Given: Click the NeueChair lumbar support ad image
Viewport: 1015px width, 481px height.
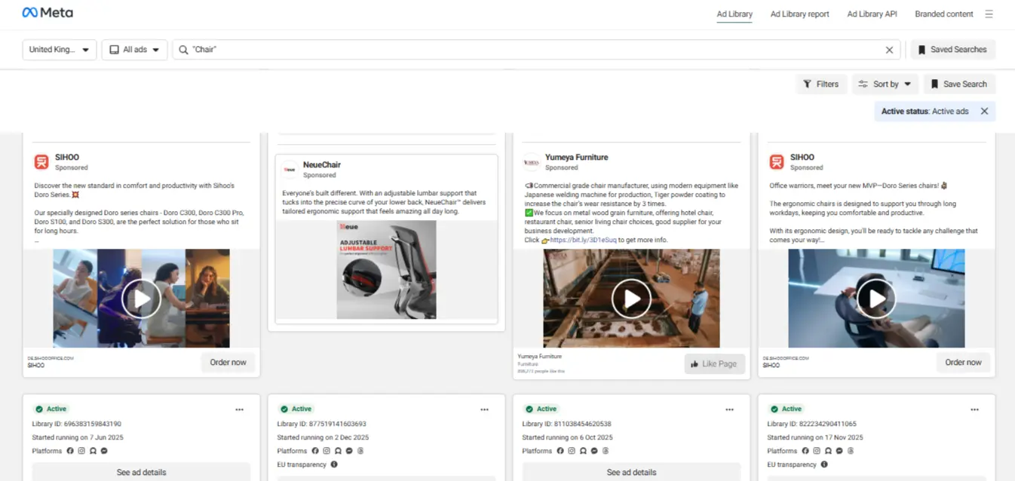Looking at the screenshot, I should pyautogui.click(x=386, y=269).
